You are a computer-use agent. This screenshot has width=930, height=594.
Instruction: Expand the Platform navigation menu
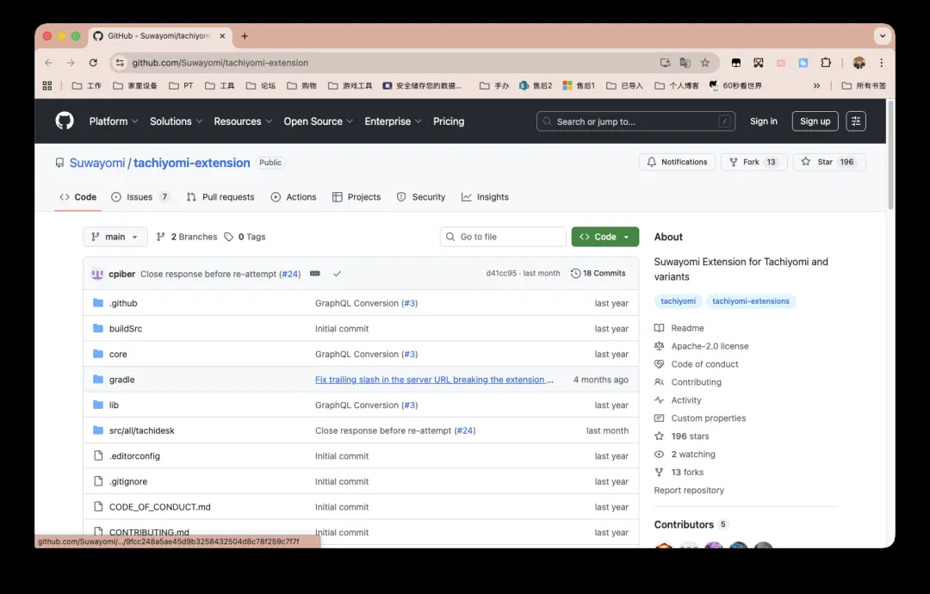coord(114,121)
